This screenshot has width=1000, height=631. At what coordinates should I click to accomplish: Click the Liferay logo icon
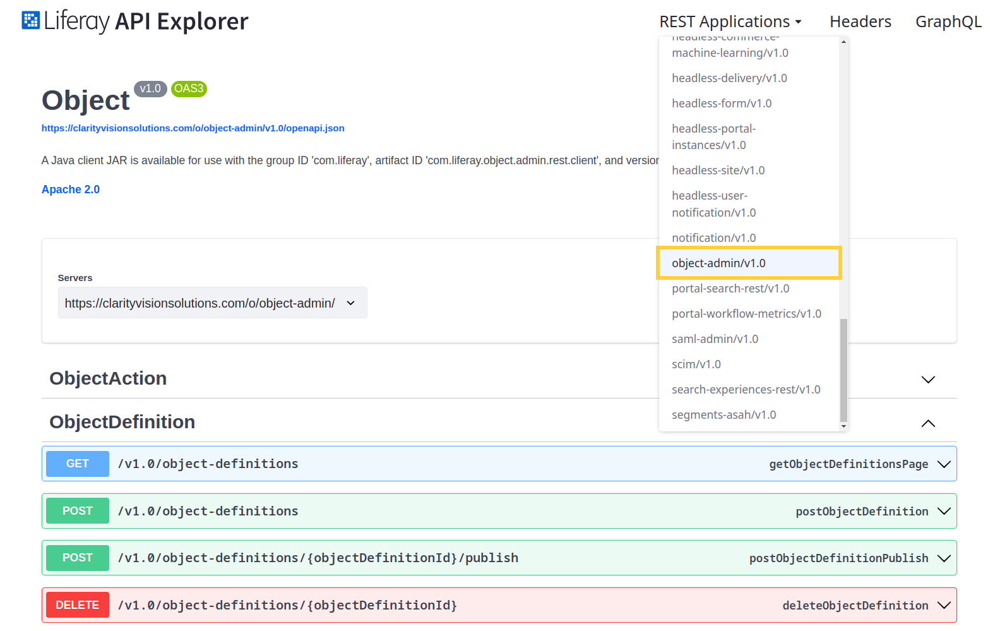(x=30, y=20)
